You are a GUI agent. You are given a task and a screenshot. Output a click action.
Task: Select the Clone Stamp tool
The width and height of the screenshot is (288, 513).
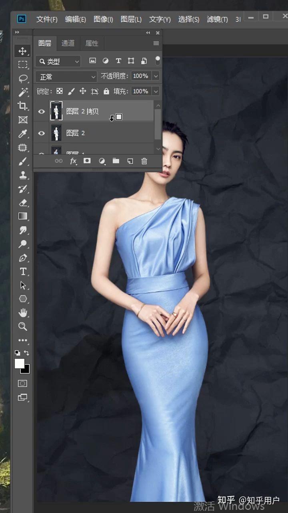pos(23,175)
